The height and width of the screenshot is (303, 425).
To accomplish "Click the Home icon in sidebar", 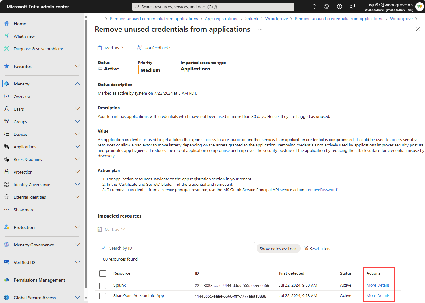I will (7, 24).
